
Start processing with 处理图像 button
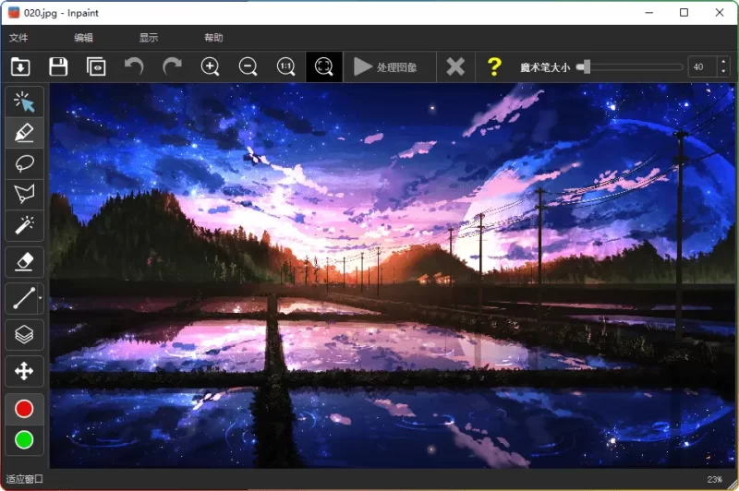[385, 66]
